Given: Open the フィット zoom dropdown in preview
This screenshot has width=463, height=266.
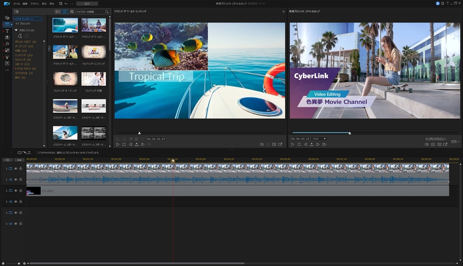Looking at the screenshot, I should coord(319,139).
